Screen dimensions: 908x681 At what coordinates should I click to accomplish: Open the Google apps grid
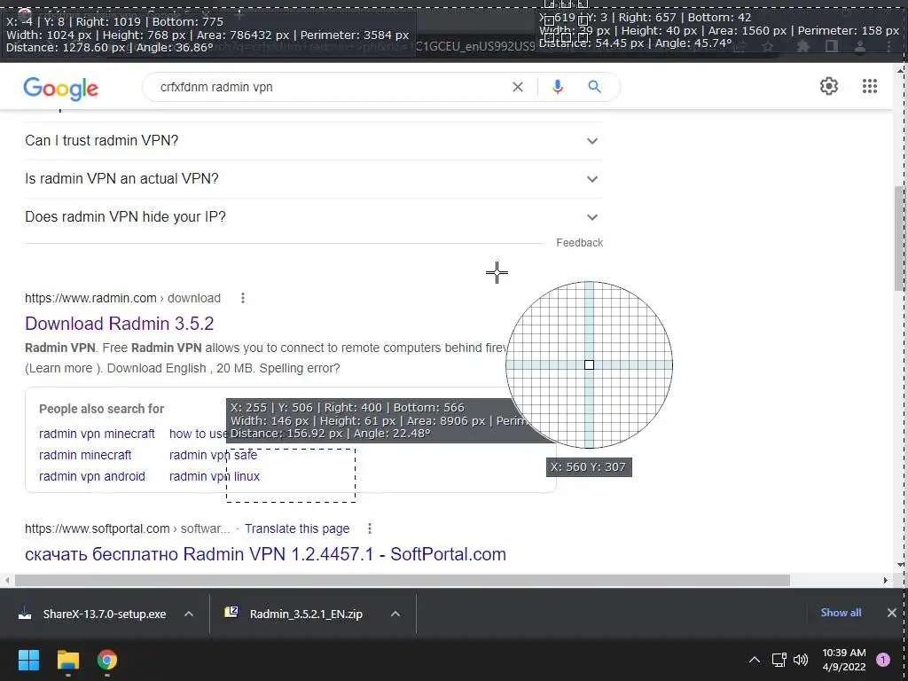click(x=870, y=86)
